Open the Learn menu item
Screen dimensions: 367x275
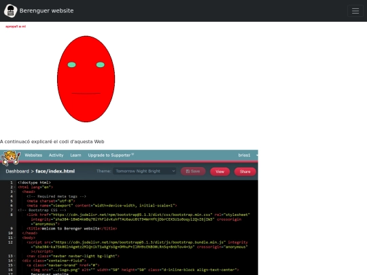pos(75,155)
